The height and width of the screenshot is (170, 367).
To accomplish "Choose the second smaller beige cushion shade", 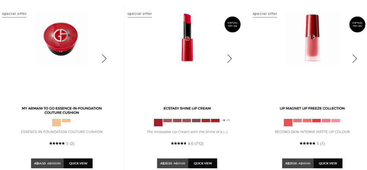I will click(66, 121).
